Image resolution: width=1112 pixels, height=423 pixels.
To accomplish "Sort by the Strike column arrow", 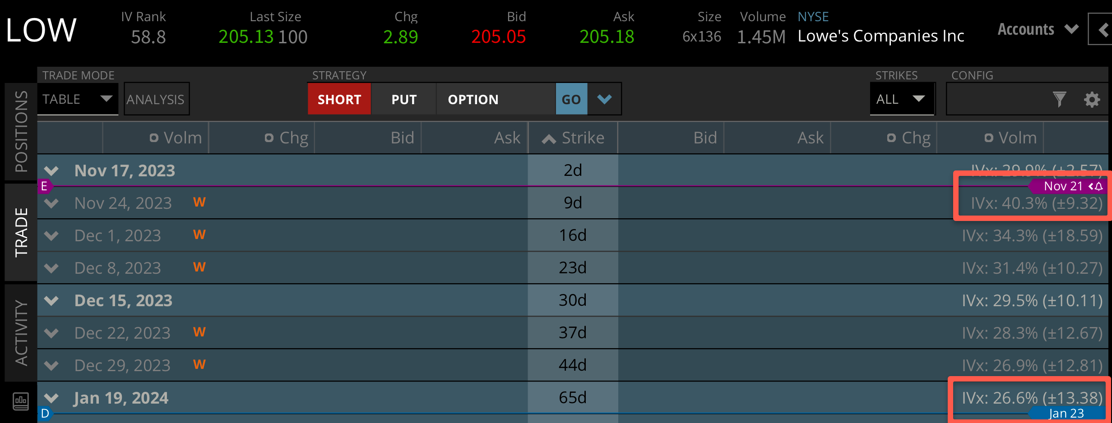I will pos(549,138).
